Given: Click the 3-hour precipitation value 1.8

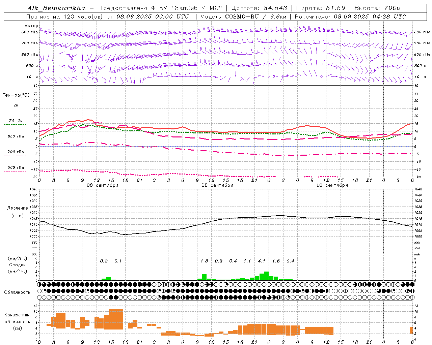Looking at the screenshot, I should click(204, 261).
